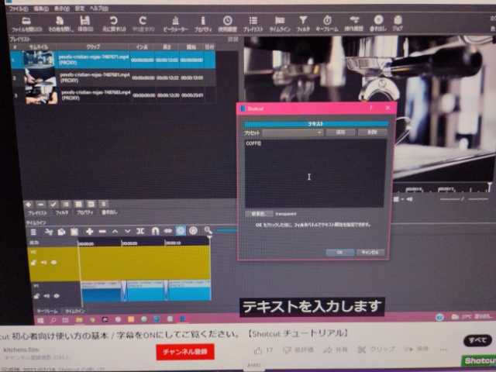Image resolution: width=496 pixels, height=372 pixels.
Task: Click the timeline Ripple delete minus icon
Action: (102, 231)
